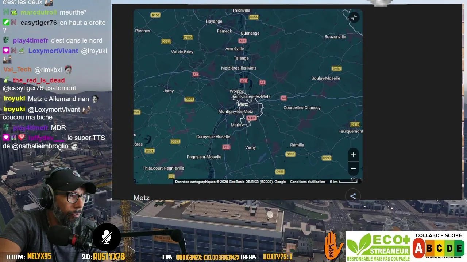Click the D3 road shield
The image size is (467, 262).
(x=171, y=176)
